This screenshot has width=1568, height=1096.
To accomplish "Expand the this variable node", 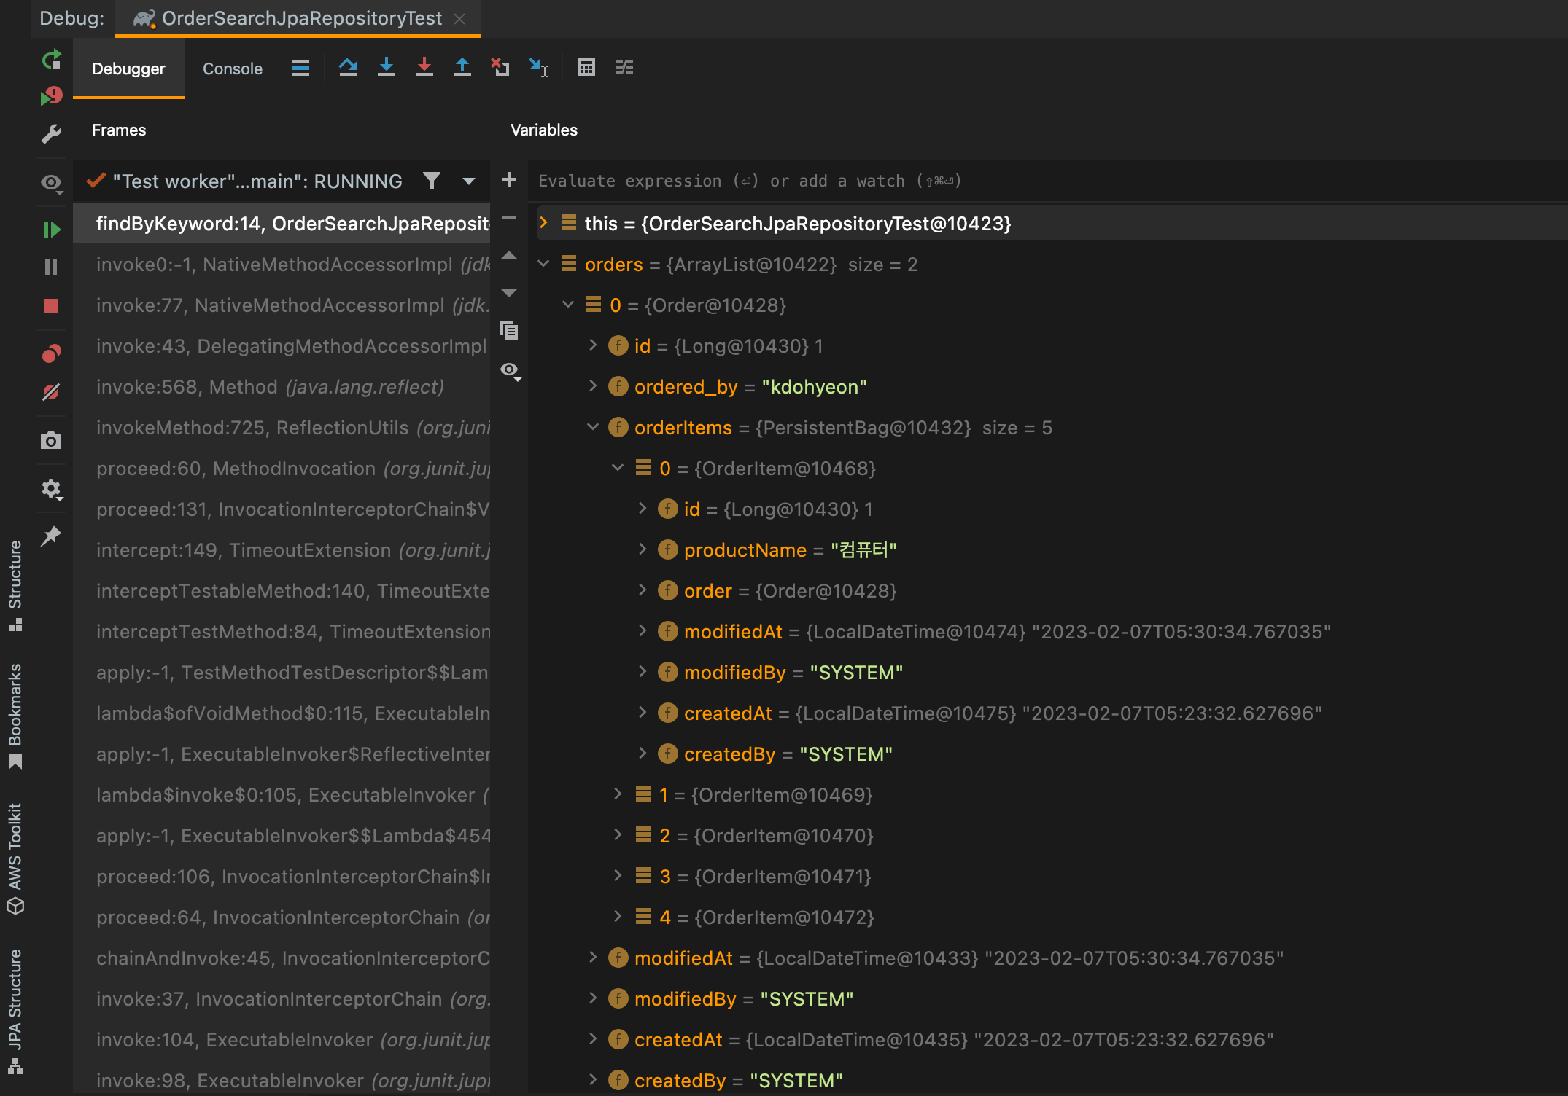I will 544,223.
